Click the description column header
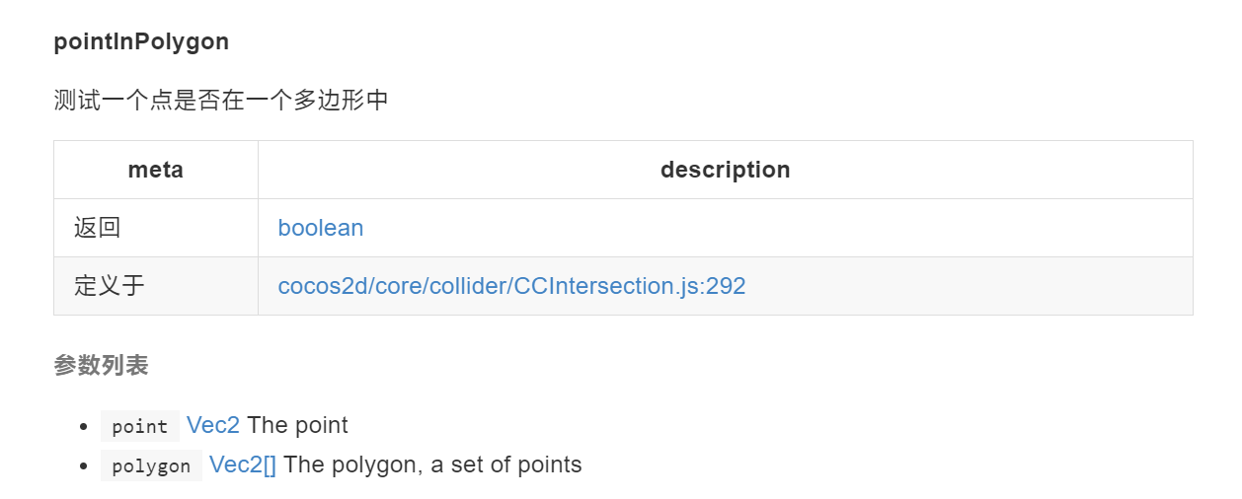 click(x=726, y=170)
